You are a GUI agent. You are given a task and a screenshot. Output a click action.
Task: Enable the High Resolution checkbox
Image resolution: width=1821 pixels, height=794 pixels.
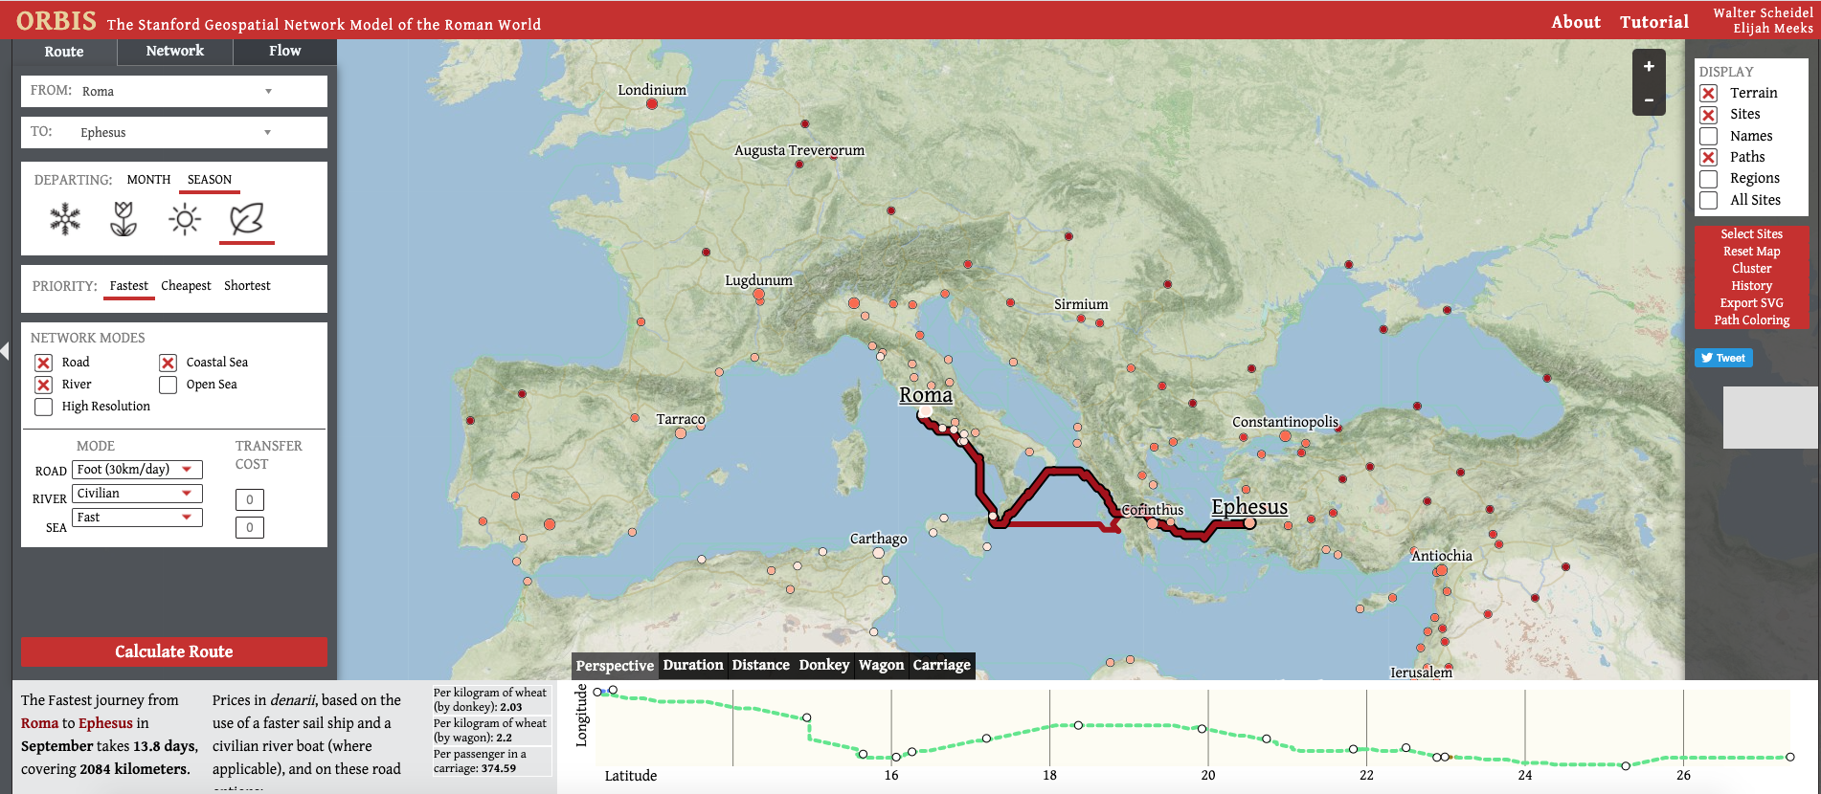(x=44, y=407)
